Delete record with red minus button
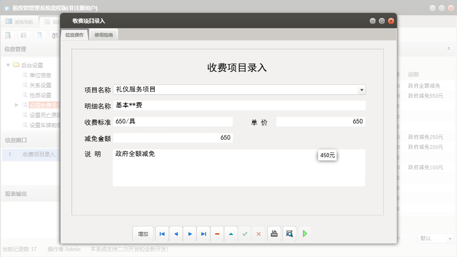The image size is (457, 257). tap(217, 234)
